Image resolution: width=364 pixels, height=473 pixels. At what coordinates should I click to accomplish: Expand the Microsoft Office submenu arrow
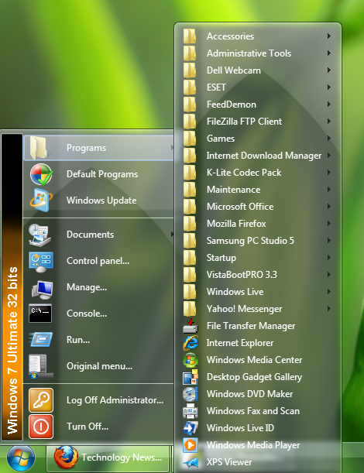pos(329,207)
